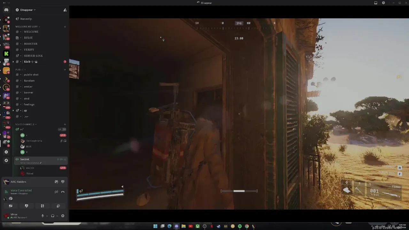Create channel in PUBLIC category
The image size is (409, 230).
click(x=65, y=70)
